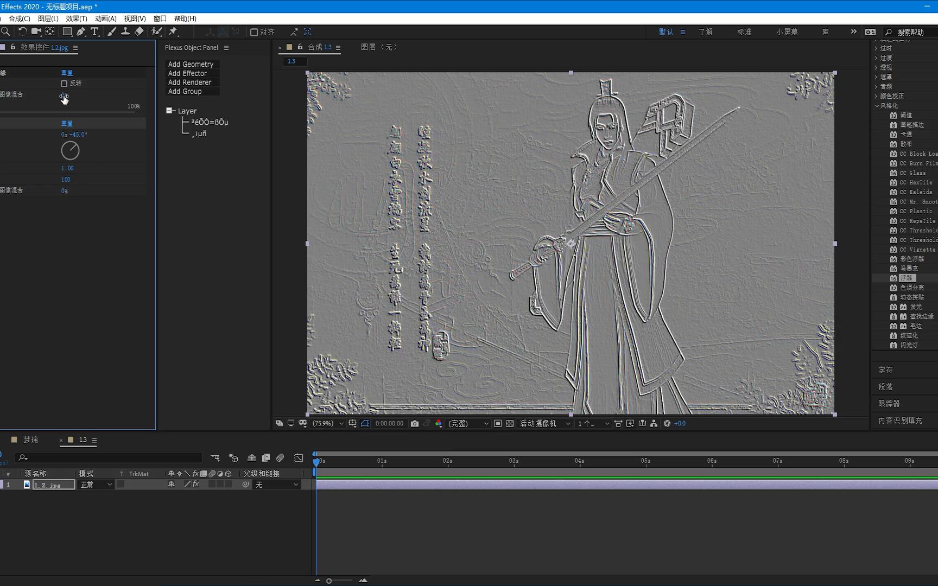Expand the 颜色校正 effects category
938x586 pixels.
[x=876, y=96]
